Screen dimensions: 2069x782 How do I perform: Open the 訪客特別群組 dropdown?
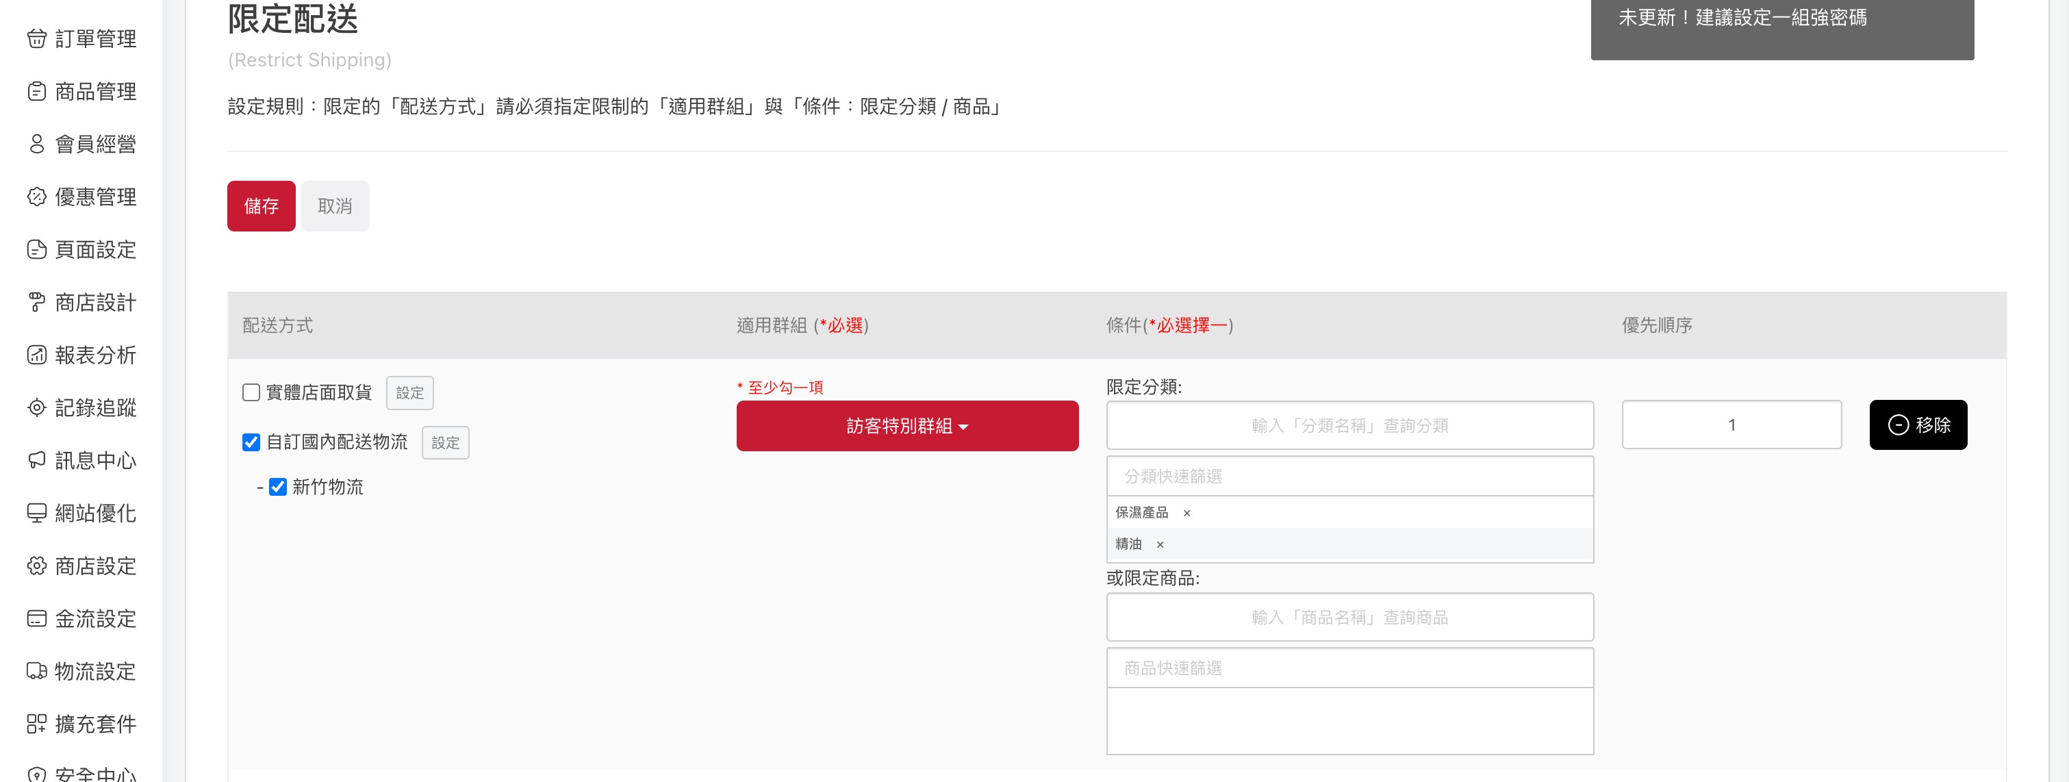click(x=906, y=426)
